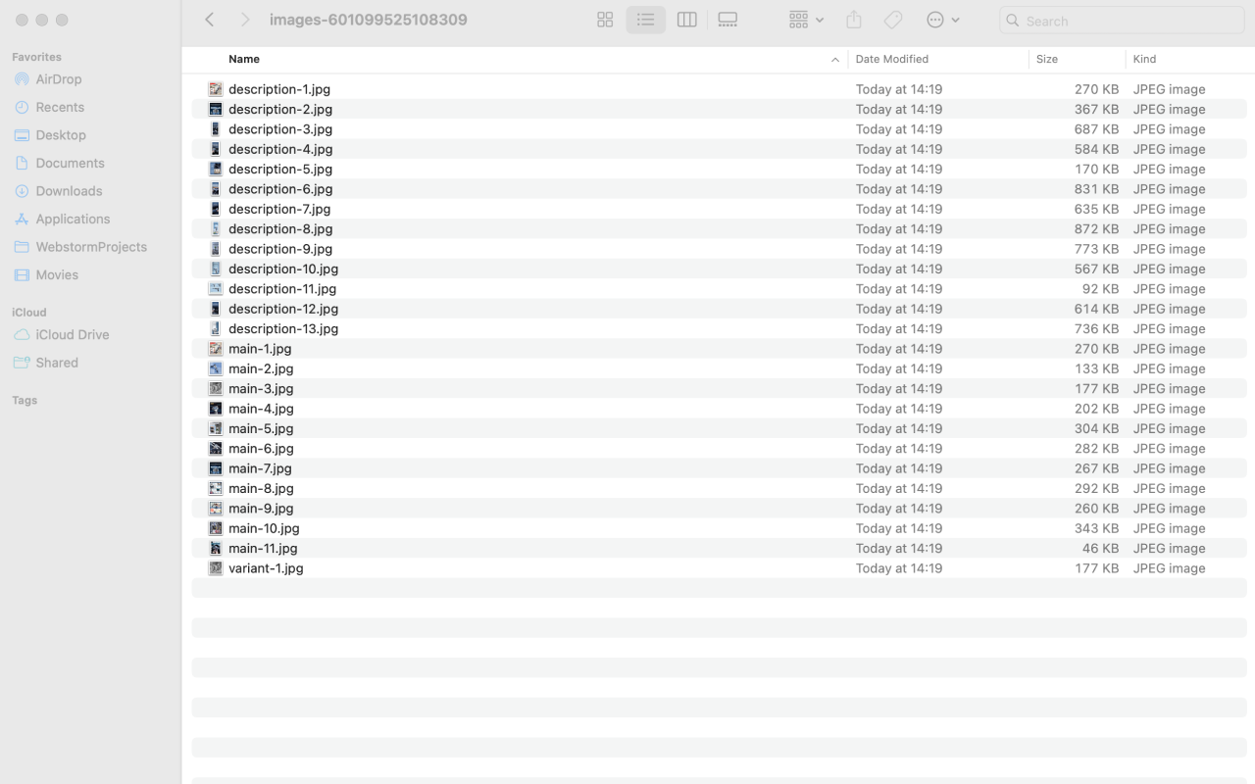Screen dimensions: 1255x784
Task: Open Recents in the sidebar
Action: click(60, 107)
